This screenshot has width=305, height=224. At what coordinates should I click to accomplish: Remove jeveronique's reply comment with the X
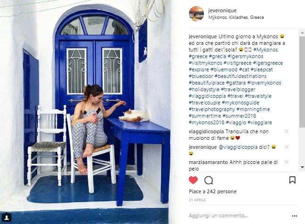pyautogui.click(x=286, y=147)
